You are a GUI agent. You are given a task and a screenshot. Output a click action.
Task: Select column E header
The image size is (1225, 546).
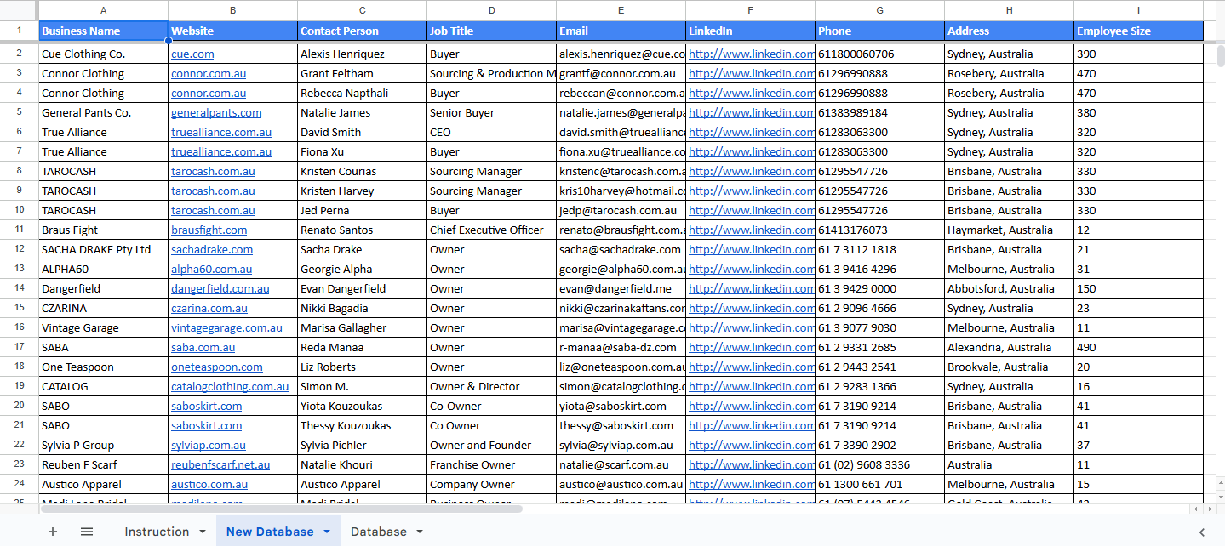pyautogui.click(x=621, y=10)
